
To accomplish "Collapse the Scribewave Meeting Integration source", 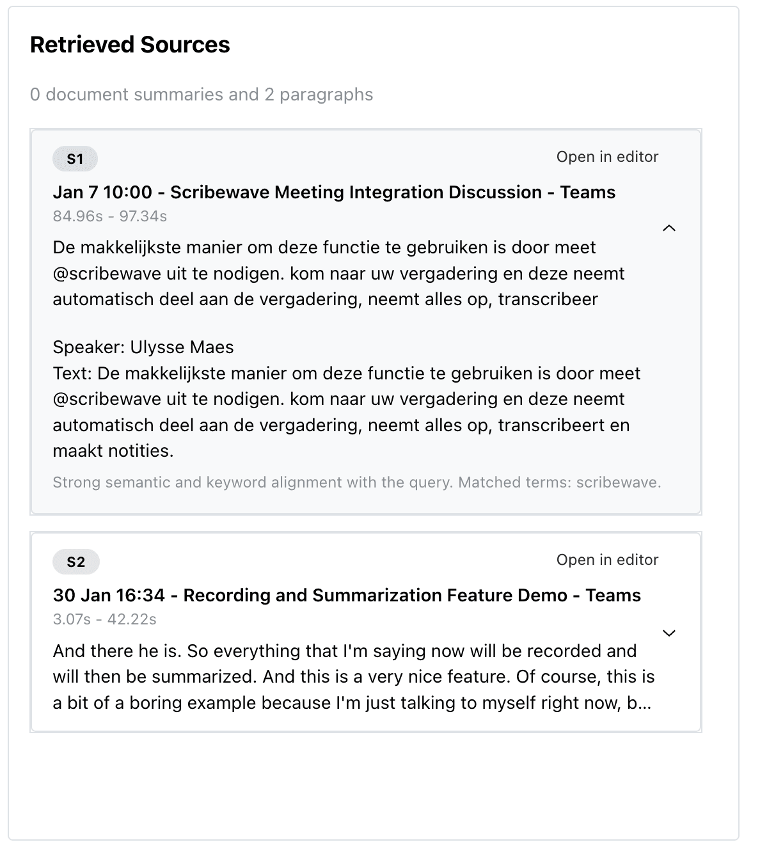I will tap(669, 228).
